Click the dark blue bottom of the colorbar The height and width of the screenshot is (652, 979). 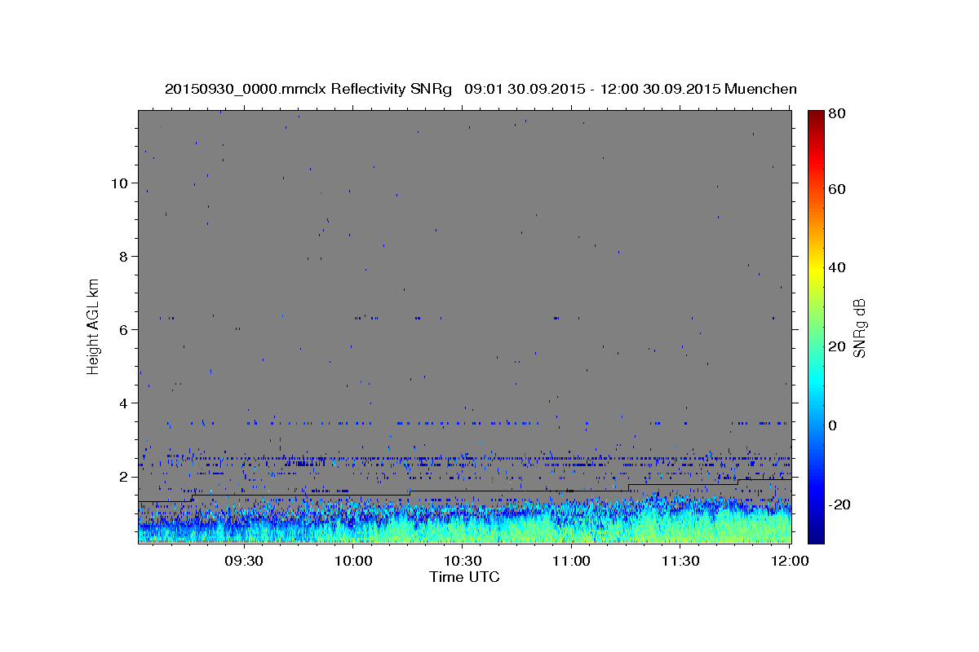815,538
